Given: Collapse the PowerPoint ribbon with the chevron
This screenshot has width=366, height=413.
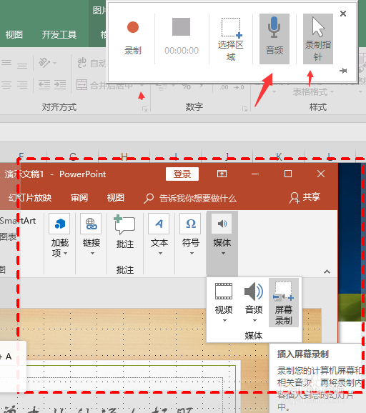Looking at the screenshot, I should [327, 272].
